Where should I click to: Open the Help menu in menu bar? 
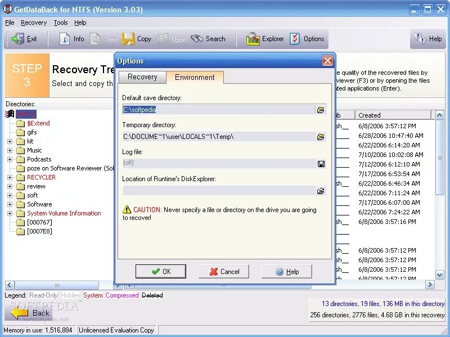[x=80, y=23]
